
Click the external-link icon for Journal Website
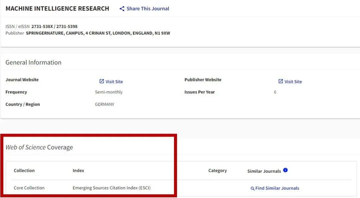click(x=102, y=81)
